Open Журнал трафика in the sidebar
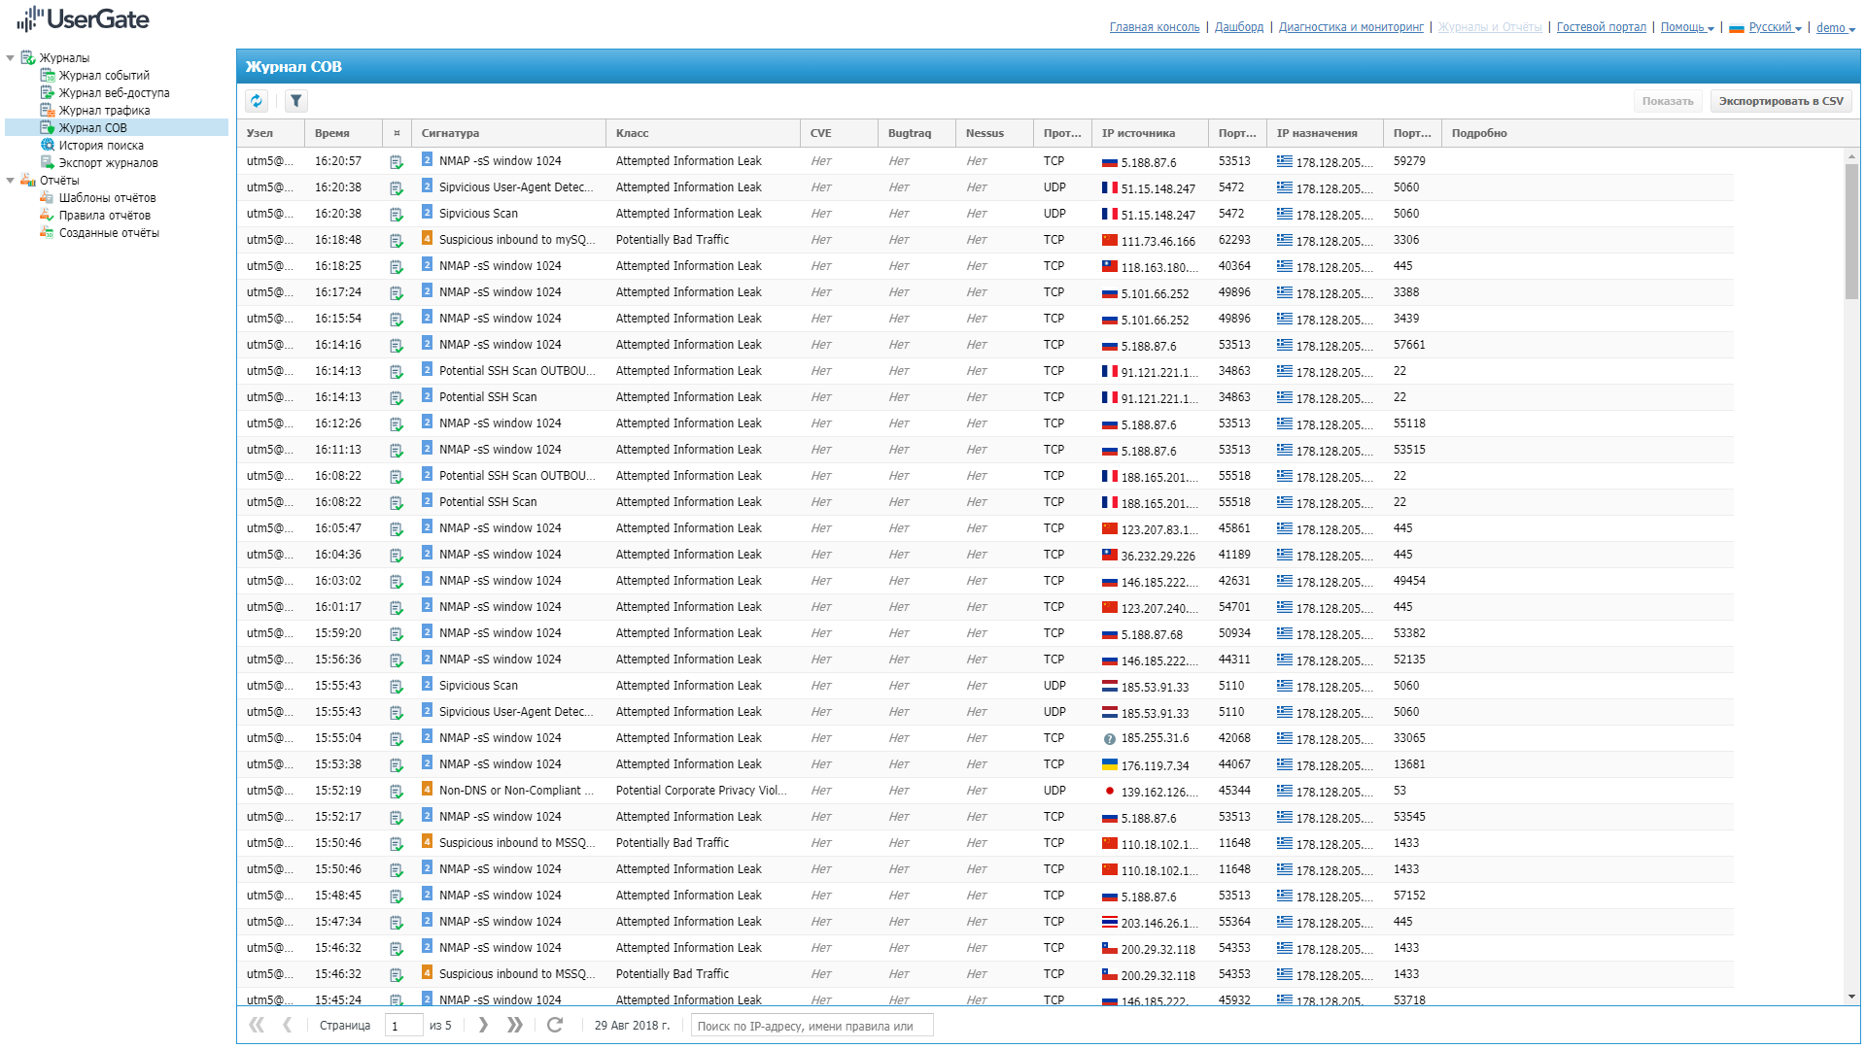1866x1049 pixels. point(104,111)
